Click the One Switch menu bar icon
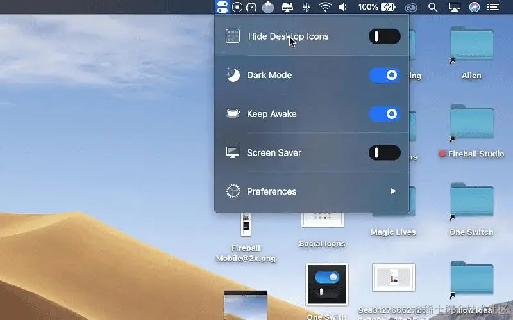 222,7
